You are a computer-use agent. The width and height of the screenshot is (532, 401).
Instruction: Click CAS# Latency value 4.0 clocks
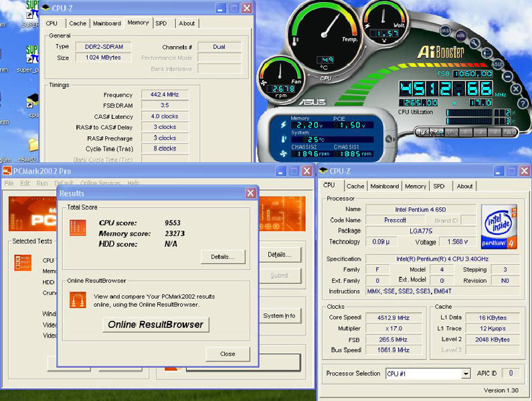(x=165, y=116)
